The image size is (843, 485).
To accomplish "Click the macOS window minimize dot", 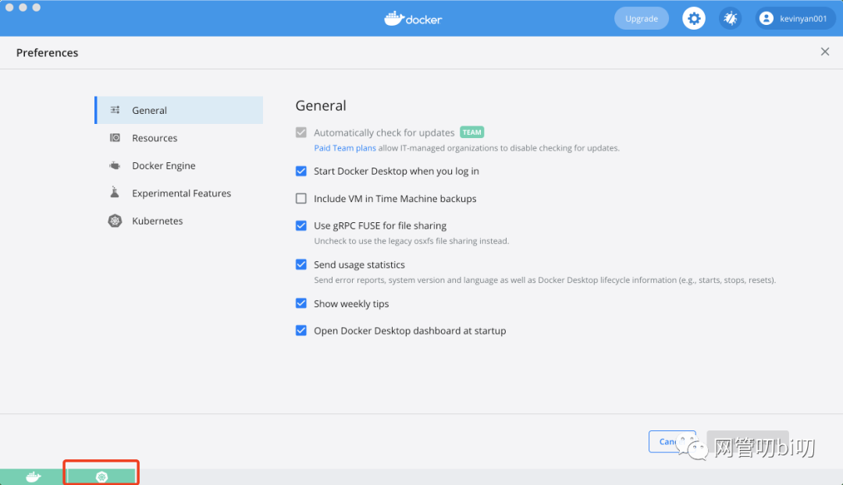I will pos(23,7).
